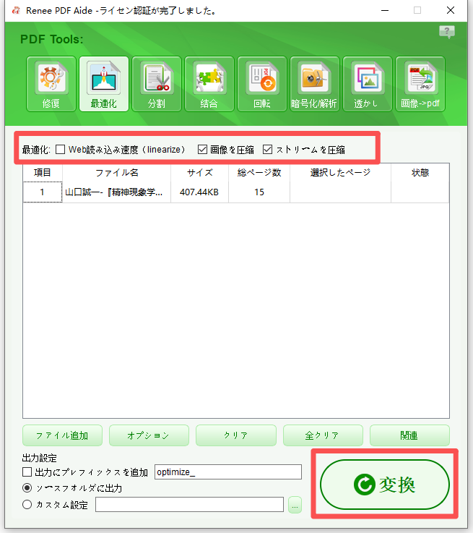Click the 選択したページ cell of row 1
Screen dimensions: 473x533
(x=340, y=192)
